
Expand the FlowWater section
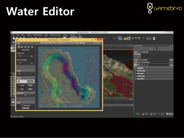tap(136, 79)
